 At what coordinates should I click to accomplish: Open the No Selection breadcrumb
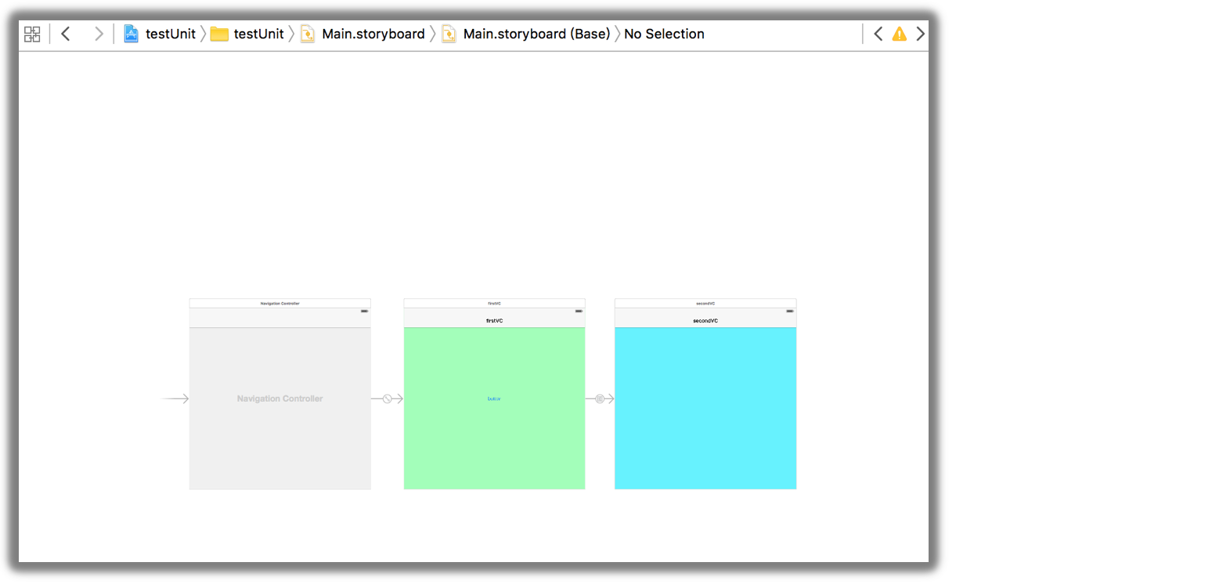[664, 34]
